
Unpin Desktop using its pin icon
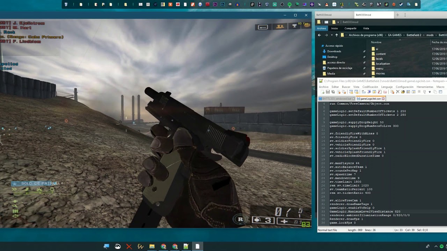coord(364,57)
